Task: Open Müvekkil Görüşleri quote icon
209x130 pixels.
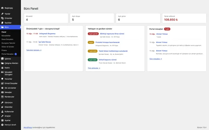Action: coord(2,72)
